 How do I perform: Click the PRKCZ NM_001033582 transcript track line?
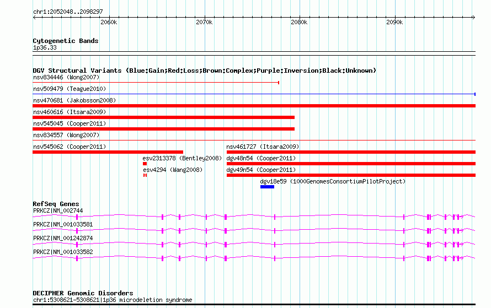click(254, 258)
